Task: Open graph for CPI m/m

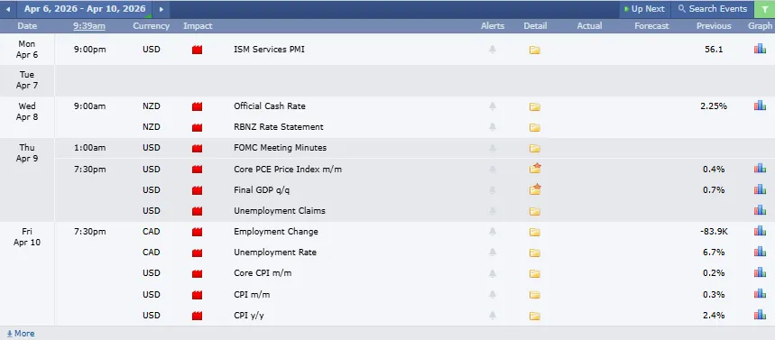Action: (x=761, y=293)
